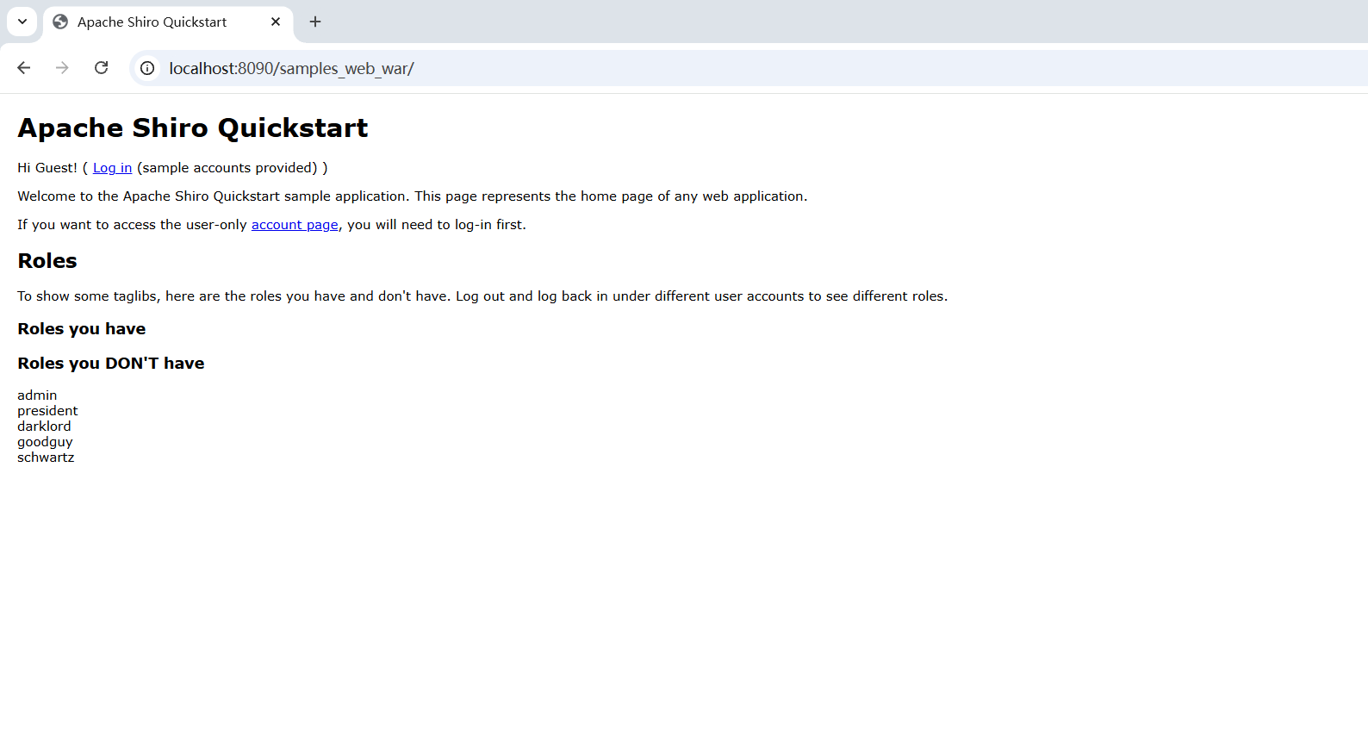Viewport: 1368px width, 747px height.
Task: Click the darklord role entry
Action: coord(44,426)
